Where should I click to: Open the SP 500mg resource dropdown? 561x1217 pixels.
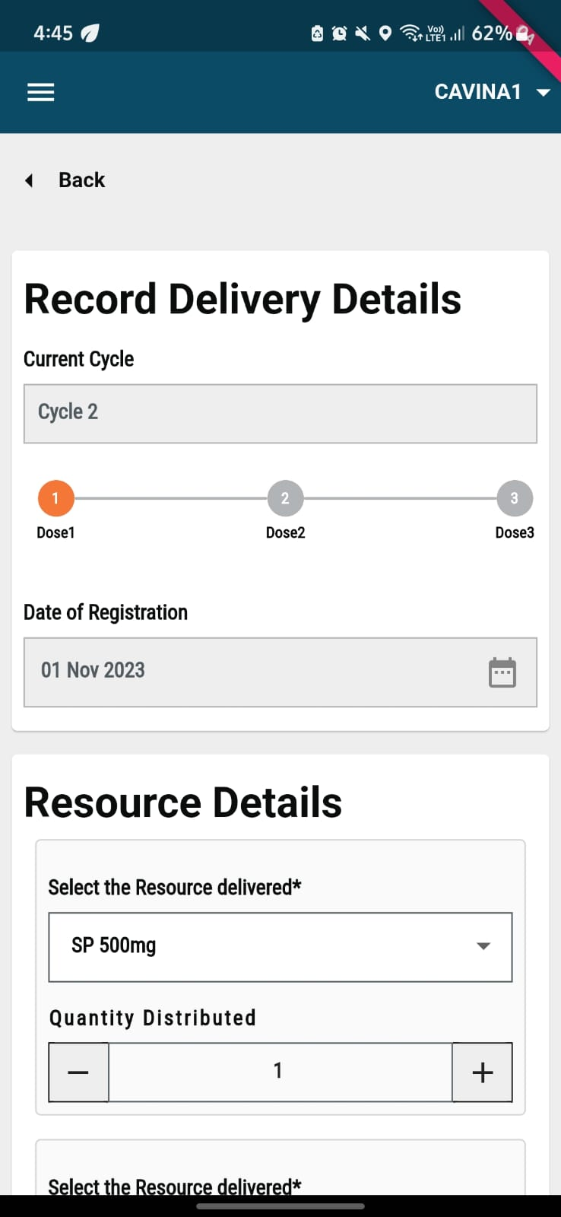[x=280, y=946]
